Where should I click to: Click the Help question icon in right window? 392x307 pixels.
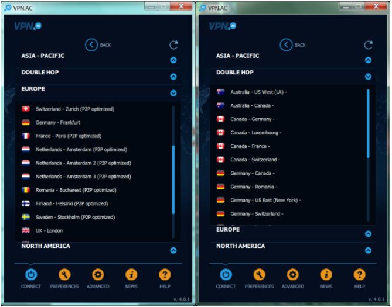[360, 275]
